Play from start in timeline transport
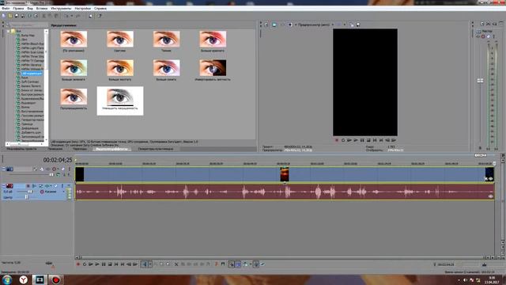 [x=91, y=264]
